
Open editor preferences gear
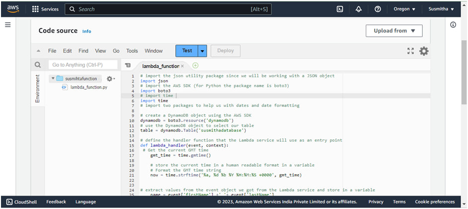pyautogui.click(x=424, y=51)
